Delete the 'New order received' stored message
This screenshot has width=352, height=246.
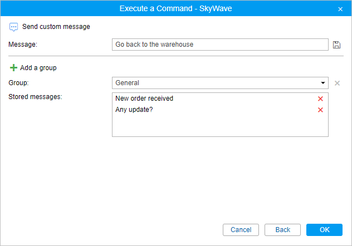[320, 99]
